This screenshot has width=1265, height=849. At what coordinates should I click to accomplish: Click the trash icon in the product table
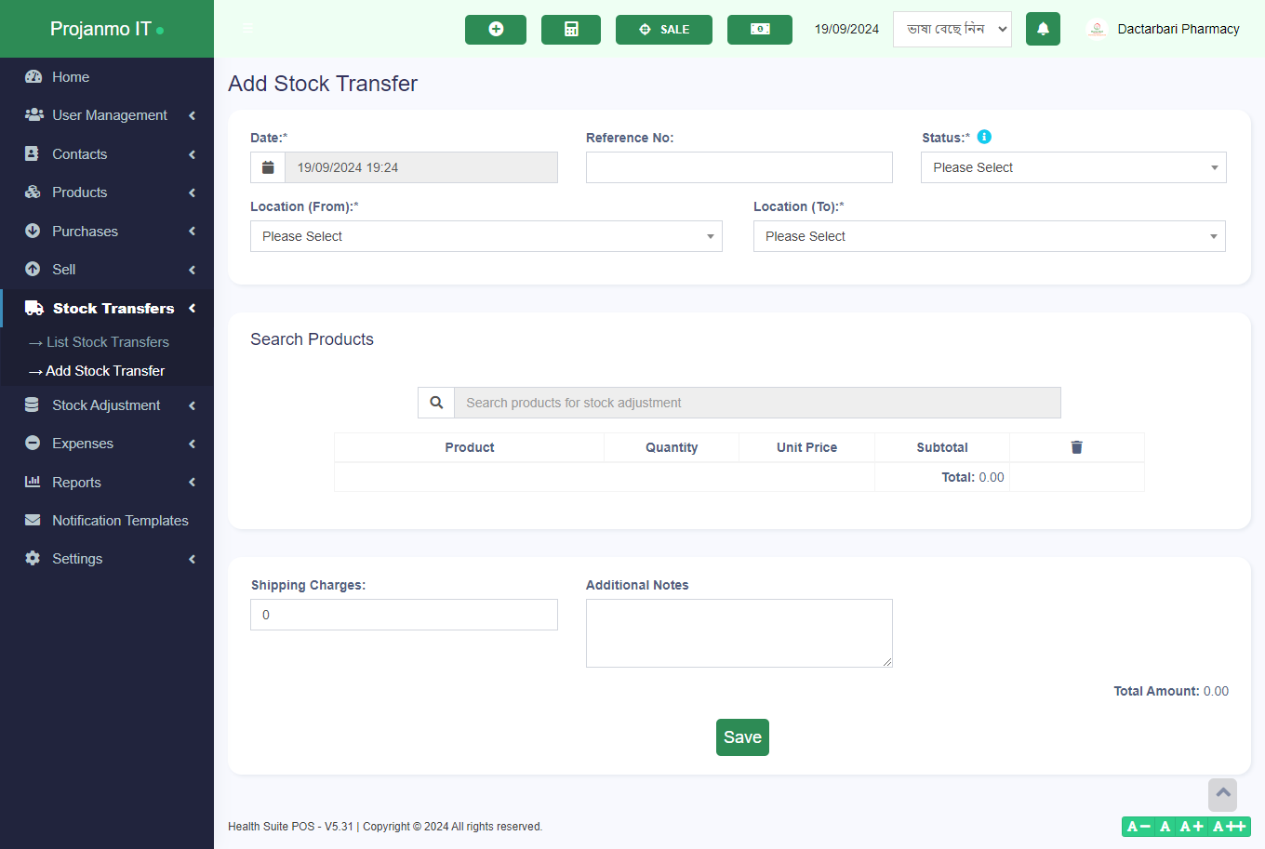coord(1076,447)
